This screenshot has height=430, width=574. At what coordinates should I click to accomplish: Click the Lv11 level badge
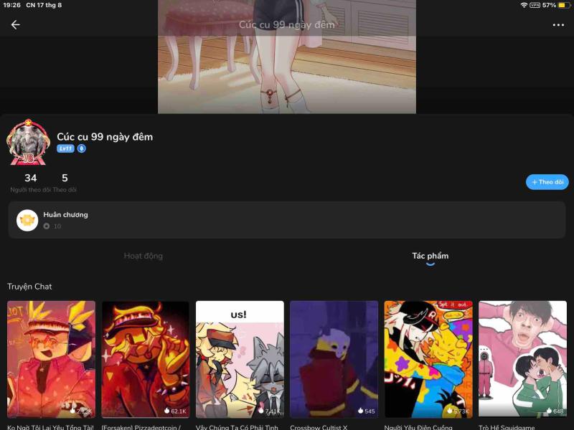65,149
